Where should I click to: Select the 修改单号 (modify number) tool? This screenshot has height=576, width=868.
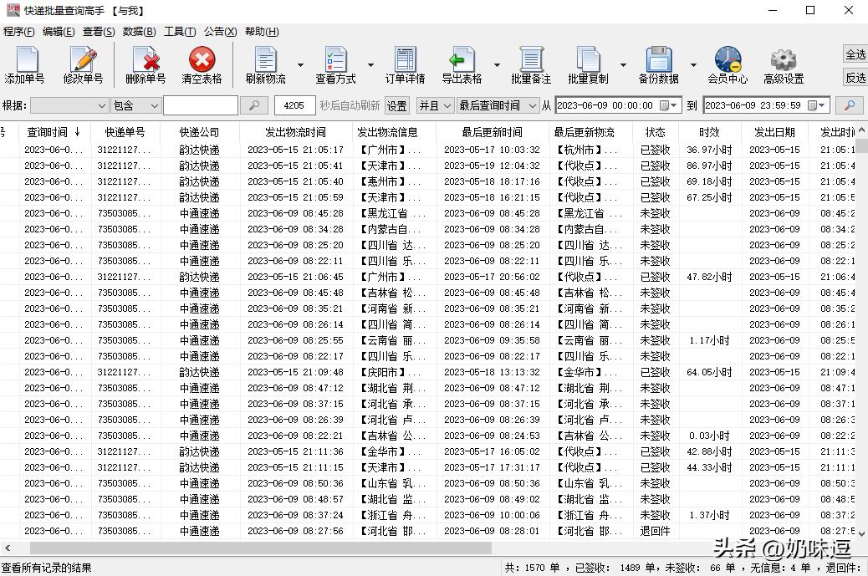click(x=84, y=65)
